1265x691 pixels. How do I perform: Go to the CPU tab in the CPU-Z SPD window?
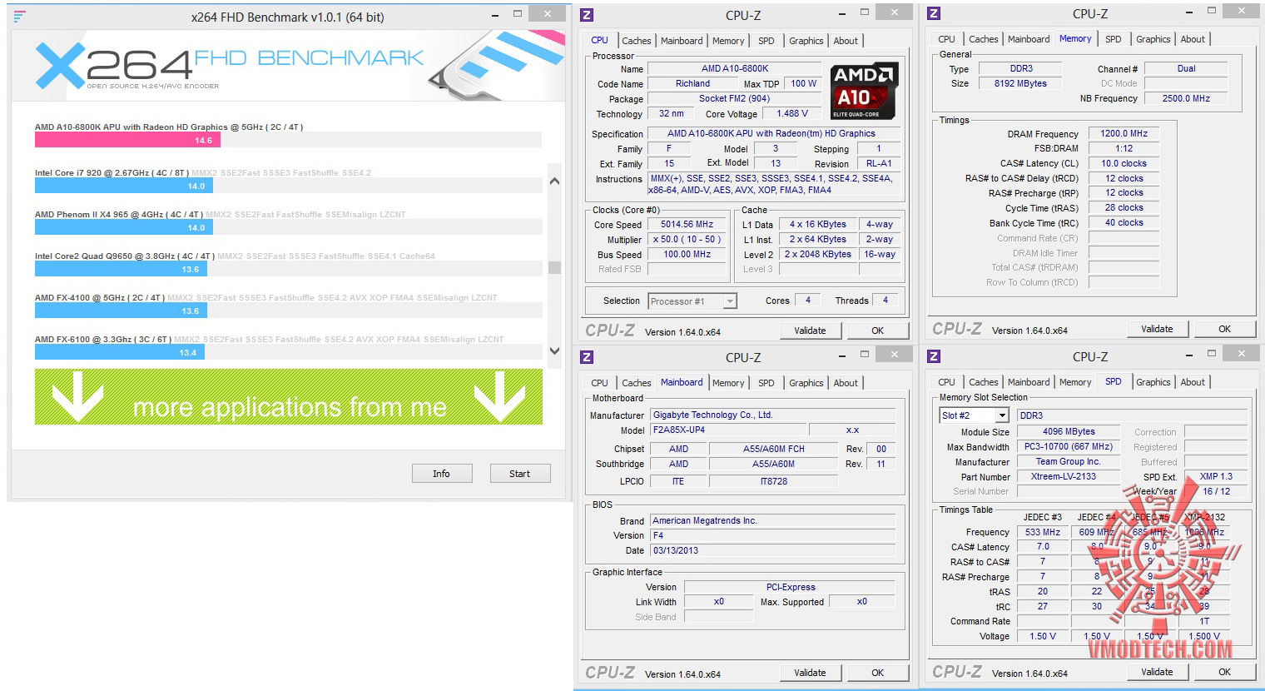pos(947,382)
